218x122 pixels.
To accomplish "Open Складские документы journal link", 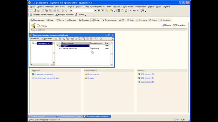I will point(44,74).
